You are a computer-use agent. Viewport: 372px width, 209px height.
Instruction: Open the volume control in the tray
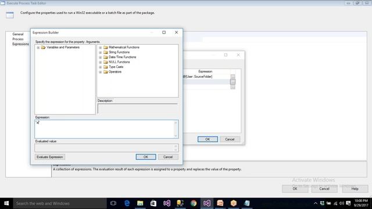pyautogui.click(x=342, y=203)
